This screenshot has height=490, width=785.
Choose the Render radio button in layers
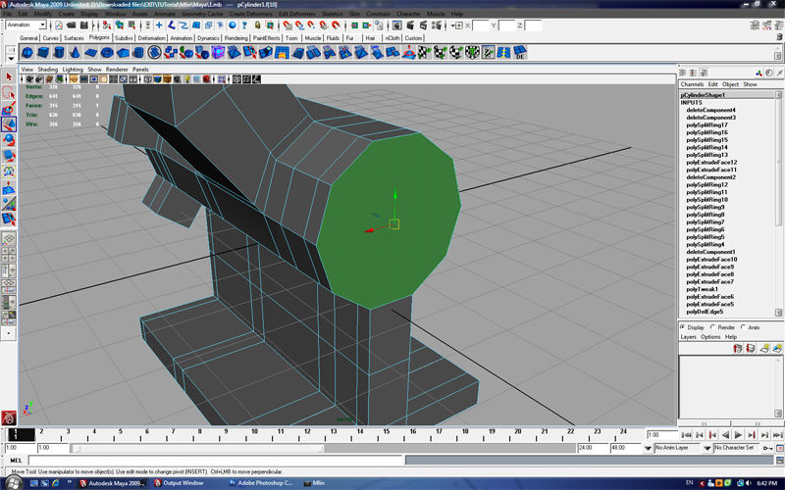[714, 327]
